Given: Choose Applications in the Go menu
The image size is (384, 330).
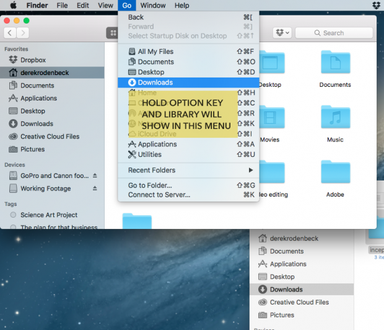Looking at the screenshot, I should point(188,144).
